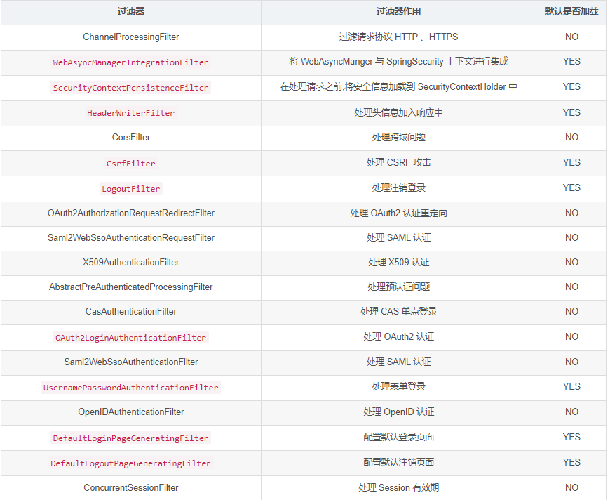The image size is (610, 500).
Task: Click description 过滤请求协议 HTTP 、HTTPS
Action: pyautogui.click(x=398, y=37)
